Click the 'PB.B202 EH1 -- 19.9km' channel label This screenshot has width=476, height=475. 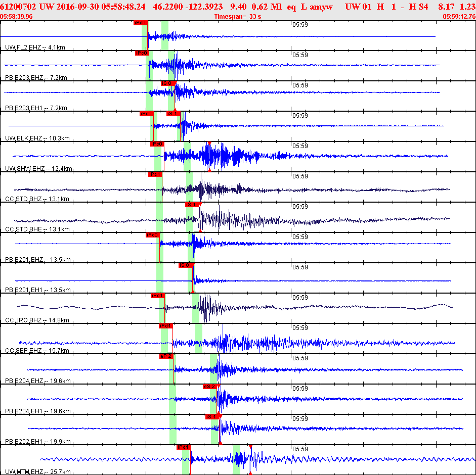pos(37,442)
